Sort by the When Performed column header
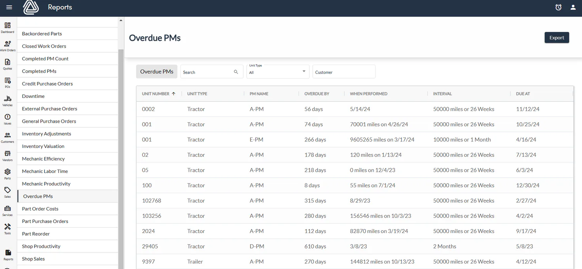 point(369,94)
